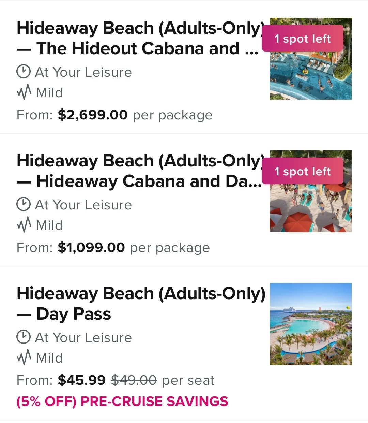Click clock icon on Day Pass listing
The width and height of the screenshot is (368, 423).
(x=23, y=337)
